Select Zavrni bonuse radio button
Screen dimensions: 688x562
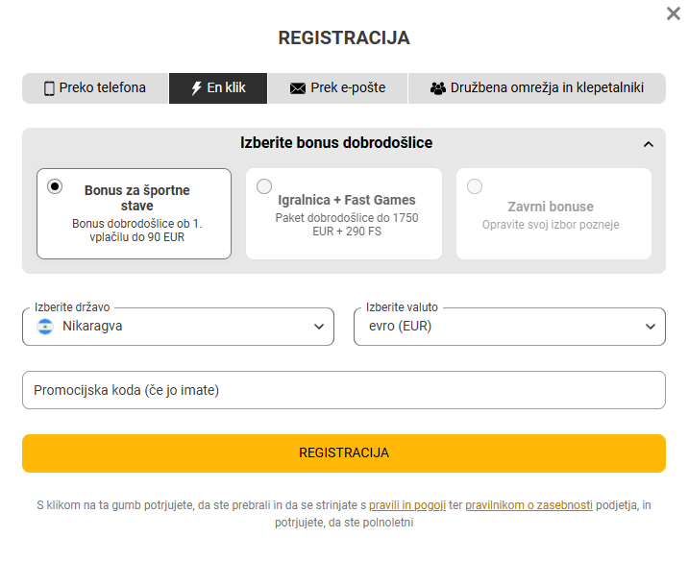coord(475,186)
